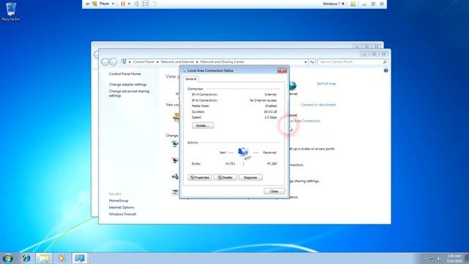Click the No Internet access IPv6 value
The width and height of the screenshot is (469, 264).
263,100
